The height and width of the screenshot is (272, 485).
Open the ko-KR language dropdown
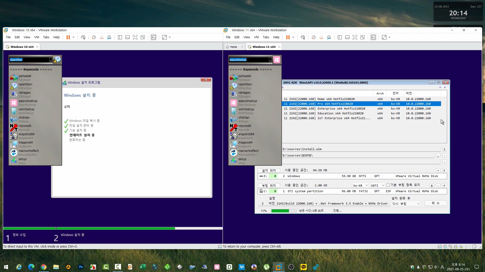(360, 185)
